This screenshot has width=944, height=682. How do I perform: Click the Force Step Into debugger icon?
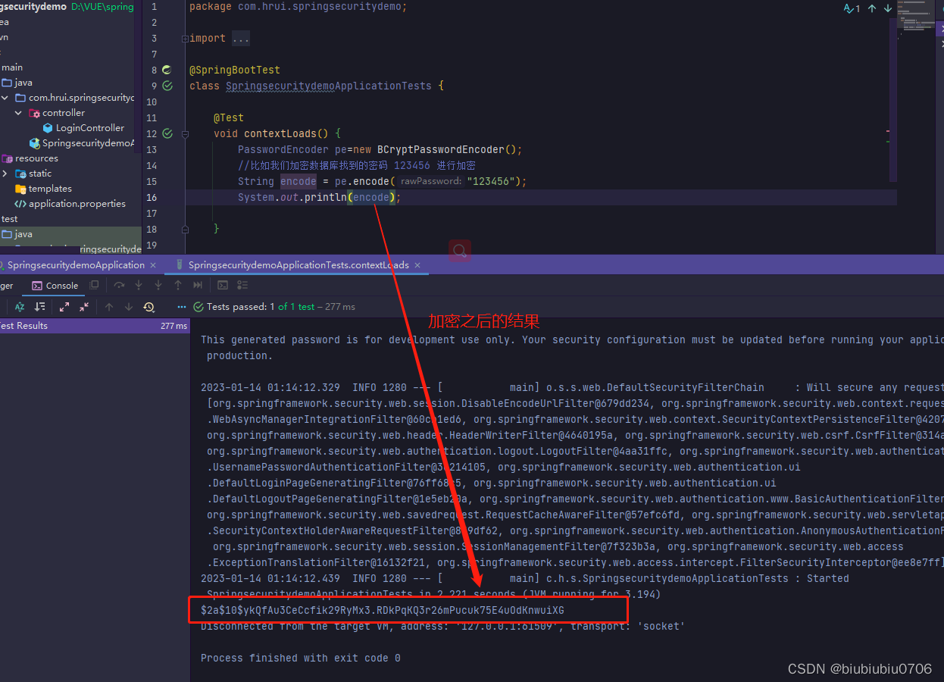coord(158,285)
